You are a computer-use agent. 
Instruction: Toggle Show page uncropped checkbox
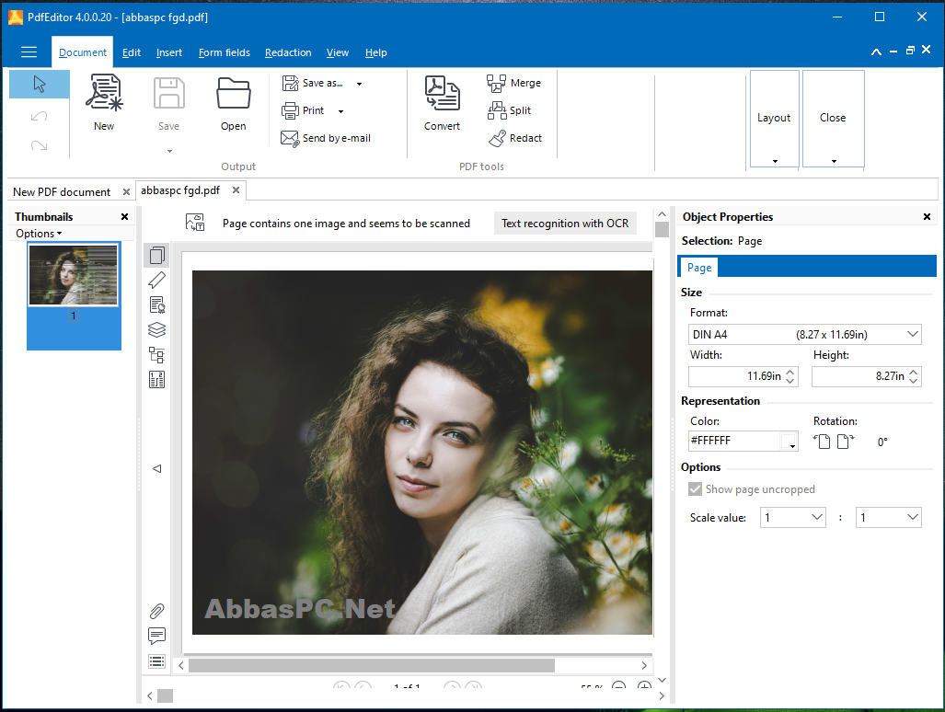[695, 489]
